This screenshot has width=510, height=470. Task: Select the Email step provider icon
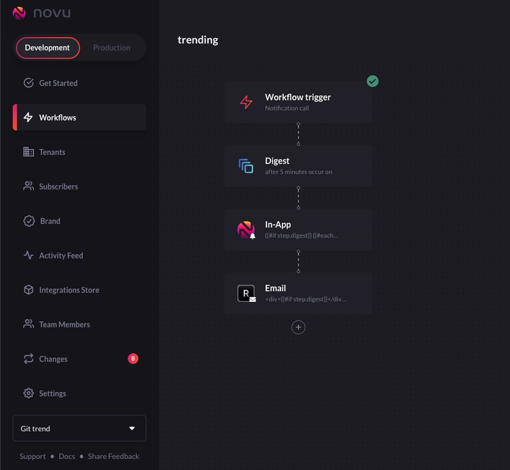246,293
